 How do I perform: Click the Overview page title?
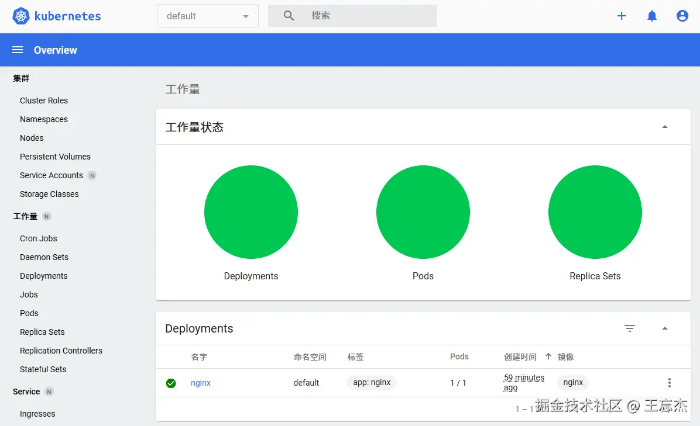click(x=56, y=50)
